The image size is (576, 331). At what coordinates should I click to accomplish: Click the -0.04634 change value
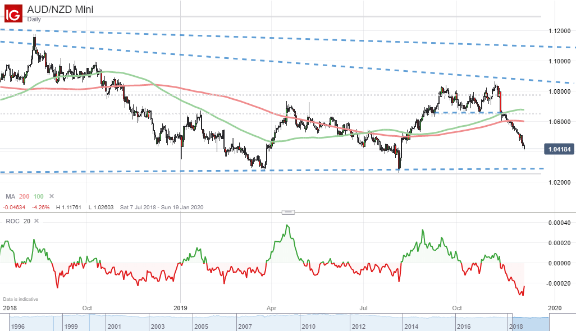click(15, 208)
